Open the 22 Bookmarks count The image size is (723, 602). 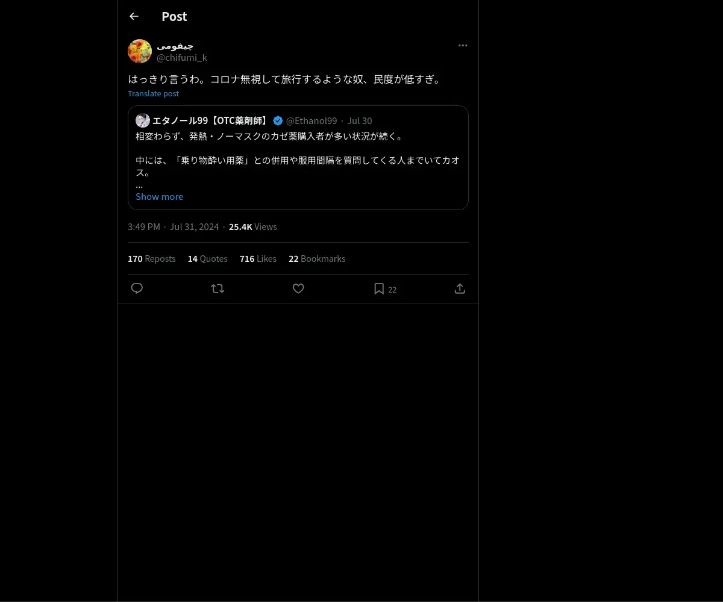click(317, 258)
